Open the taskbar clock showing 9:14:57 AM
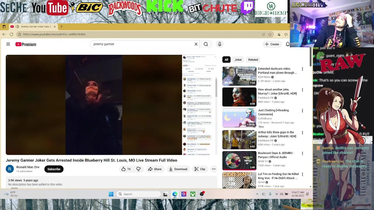Screen dimensions: 374x210 298,194
